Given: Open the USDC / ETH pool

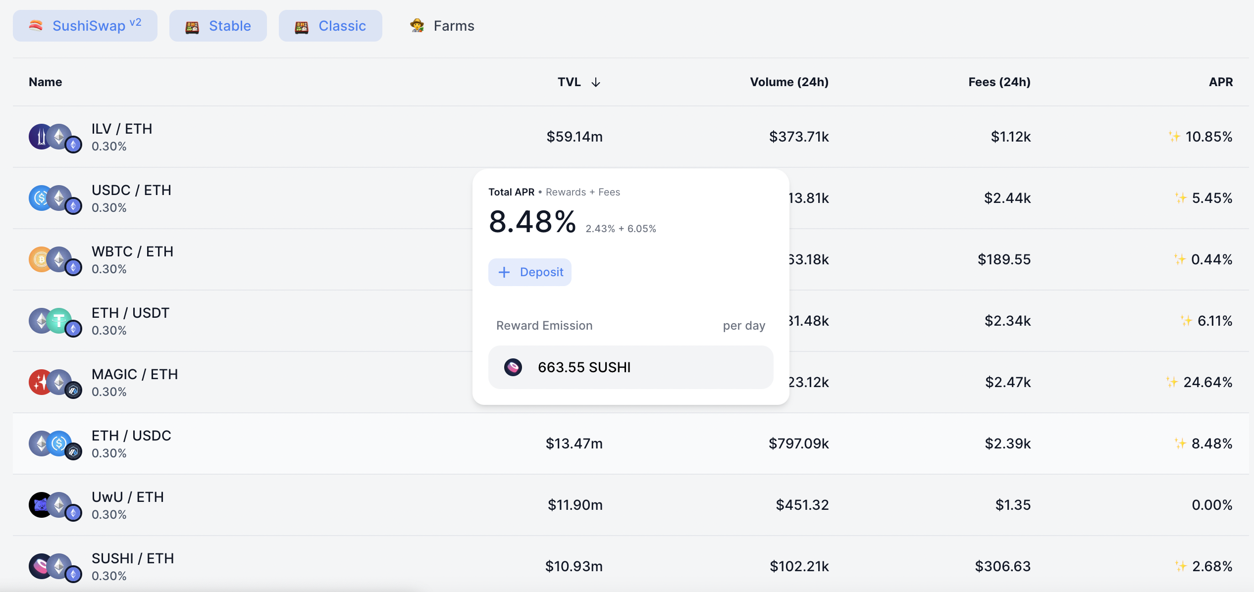Looking at the screenshot, I should [x=631, y=198].
